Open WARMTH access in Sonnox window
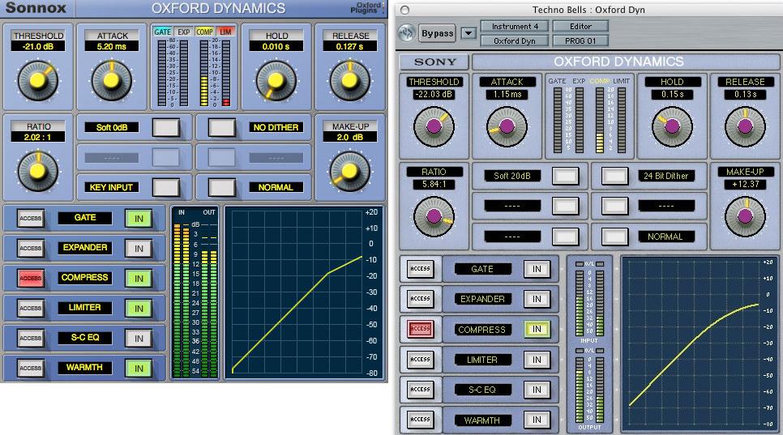This screenshot has width=783, height=435. tap(31, 368)
